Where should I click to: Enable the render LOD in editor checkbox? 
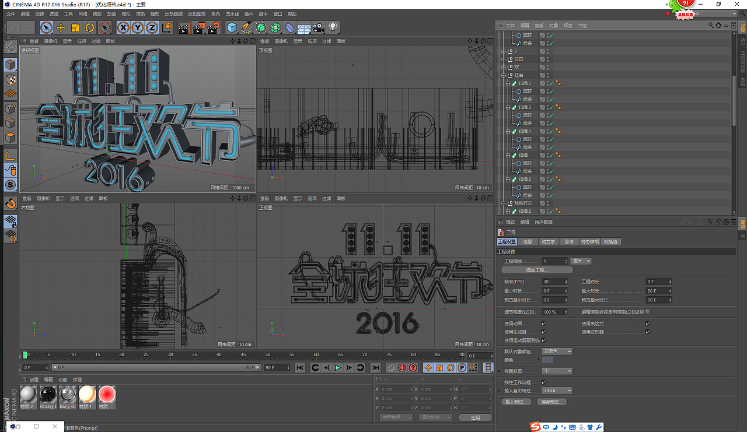coord(648,312)
